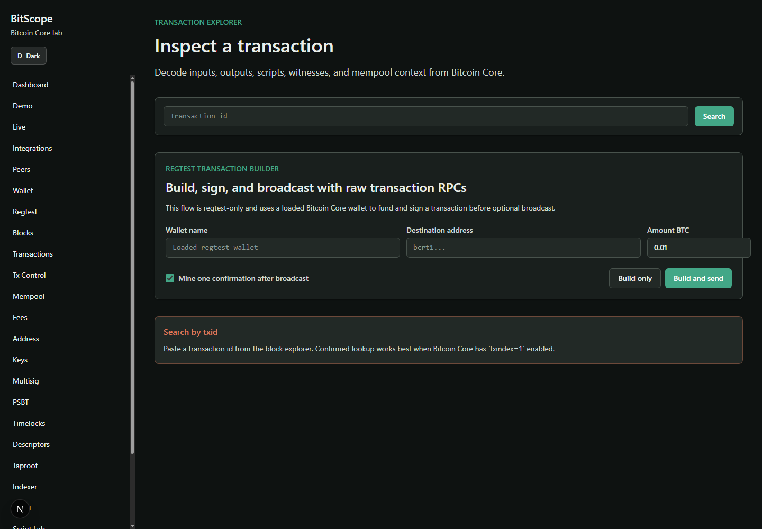Navigate to Peers
Viewport: 762px width, 529px height.
(x=21, y=169)
